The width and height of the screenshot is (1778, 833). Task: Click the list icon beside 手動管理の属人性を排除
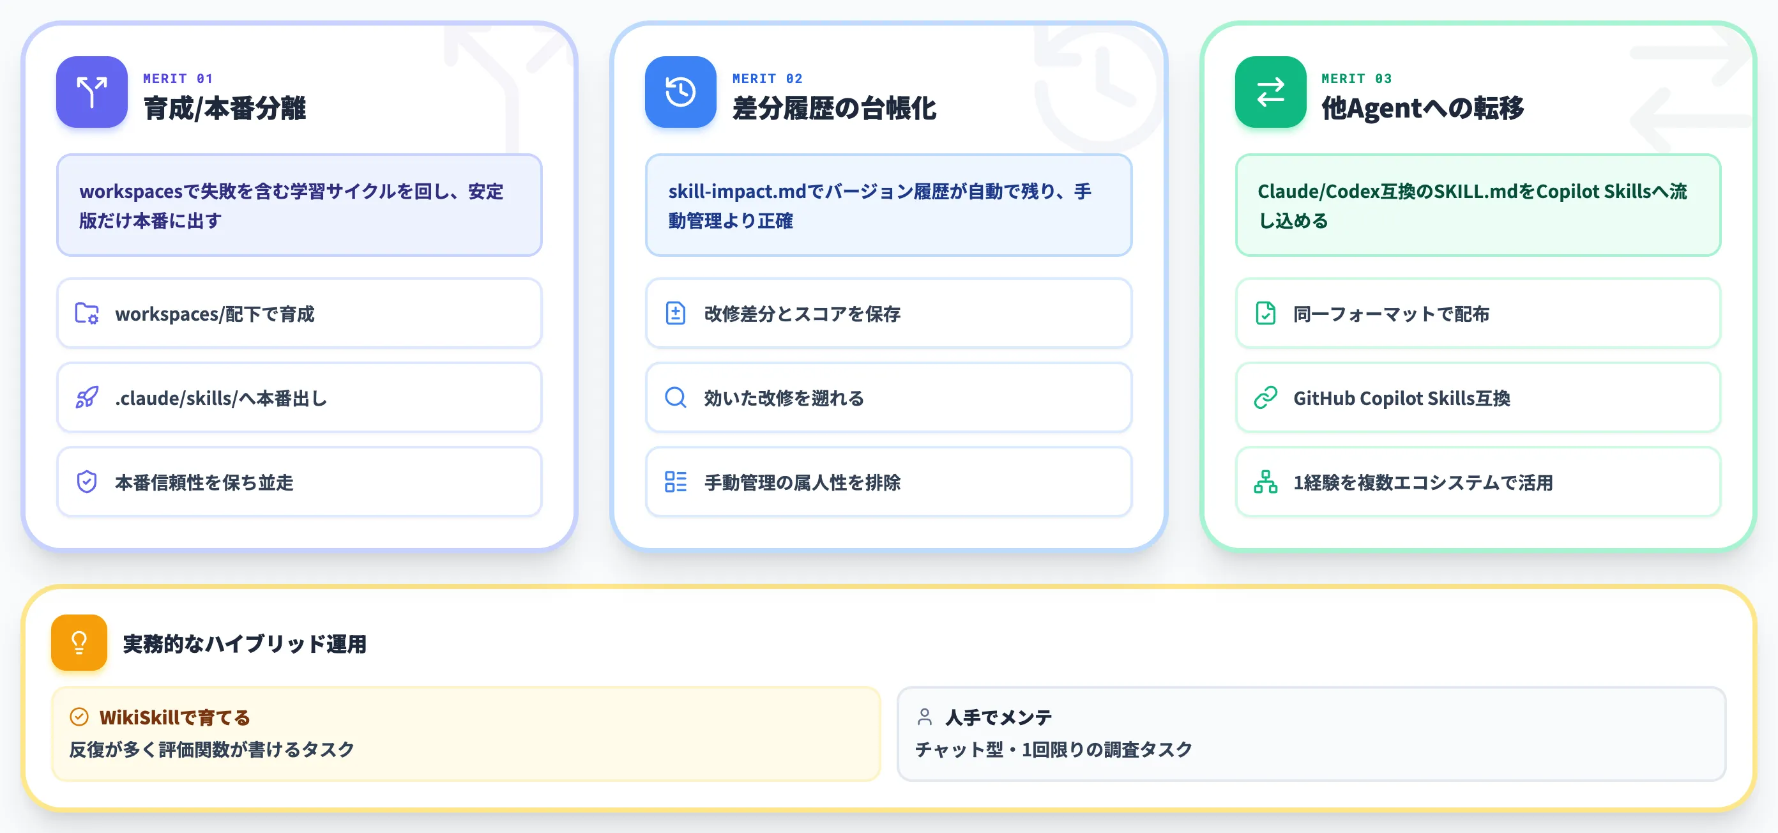676,482
